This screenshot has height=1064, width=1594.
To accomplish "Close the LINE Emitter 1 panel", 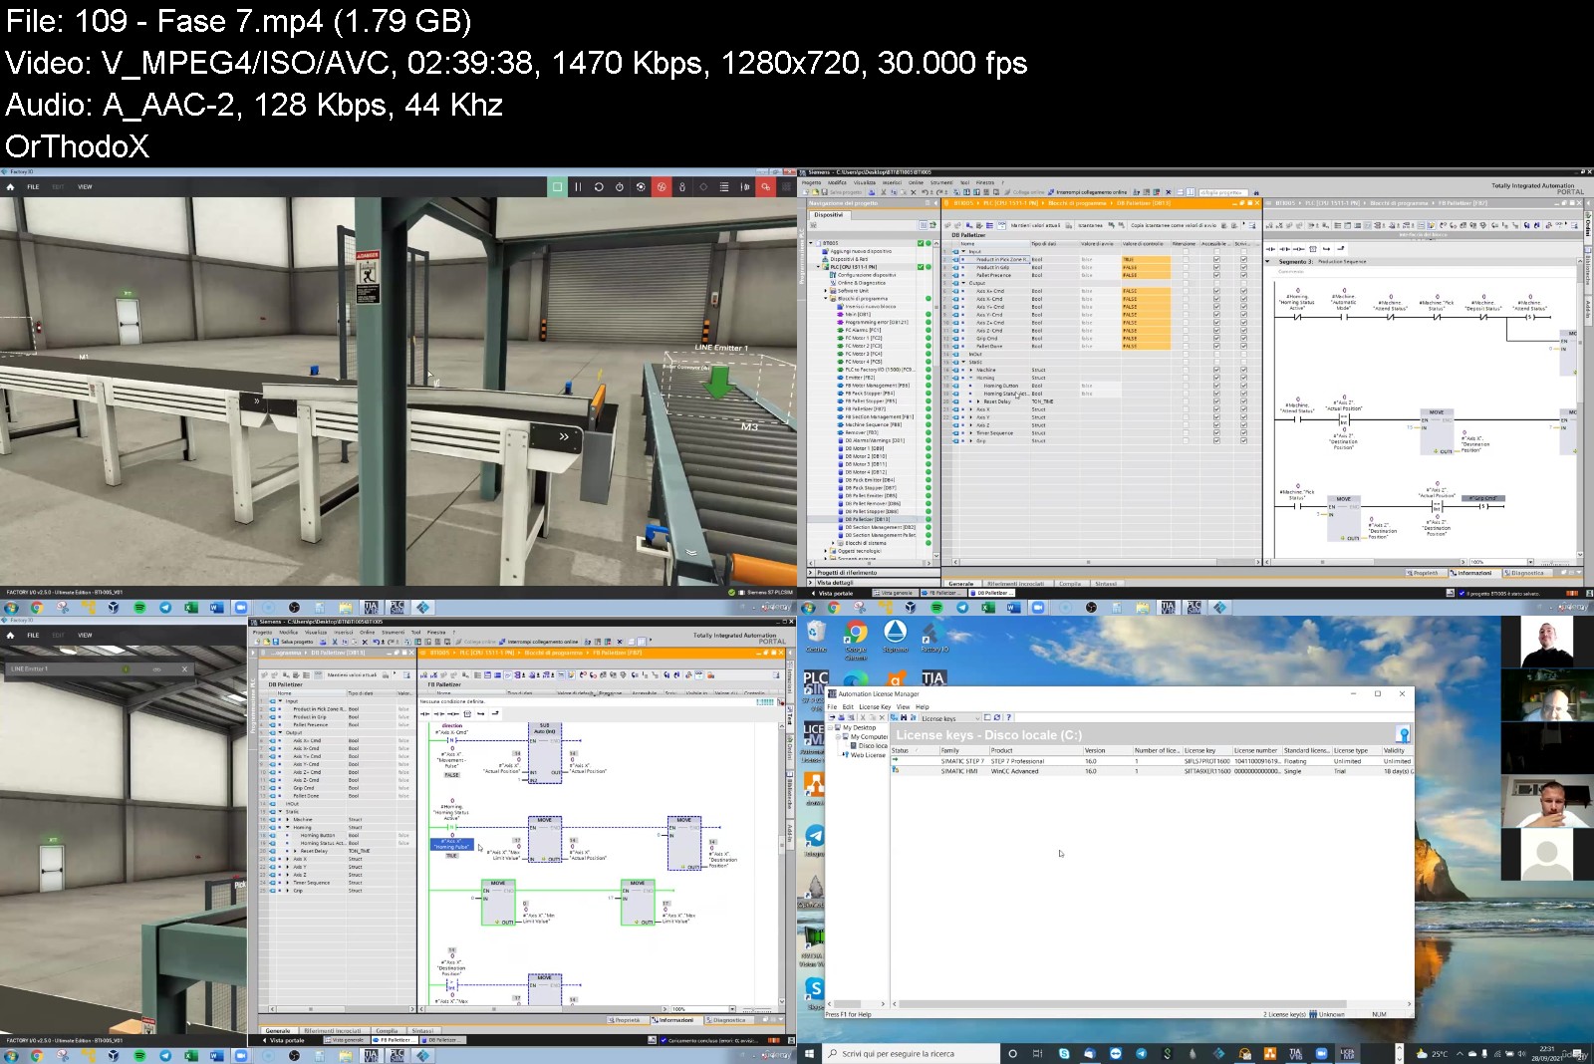I will 184,668.
